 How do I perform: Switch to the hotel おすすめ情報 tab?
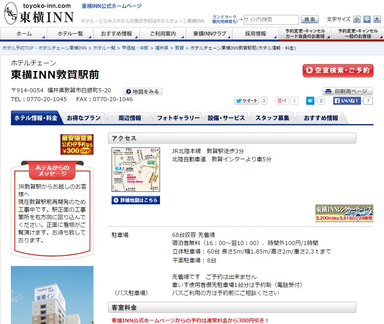(x=321, y=118)
